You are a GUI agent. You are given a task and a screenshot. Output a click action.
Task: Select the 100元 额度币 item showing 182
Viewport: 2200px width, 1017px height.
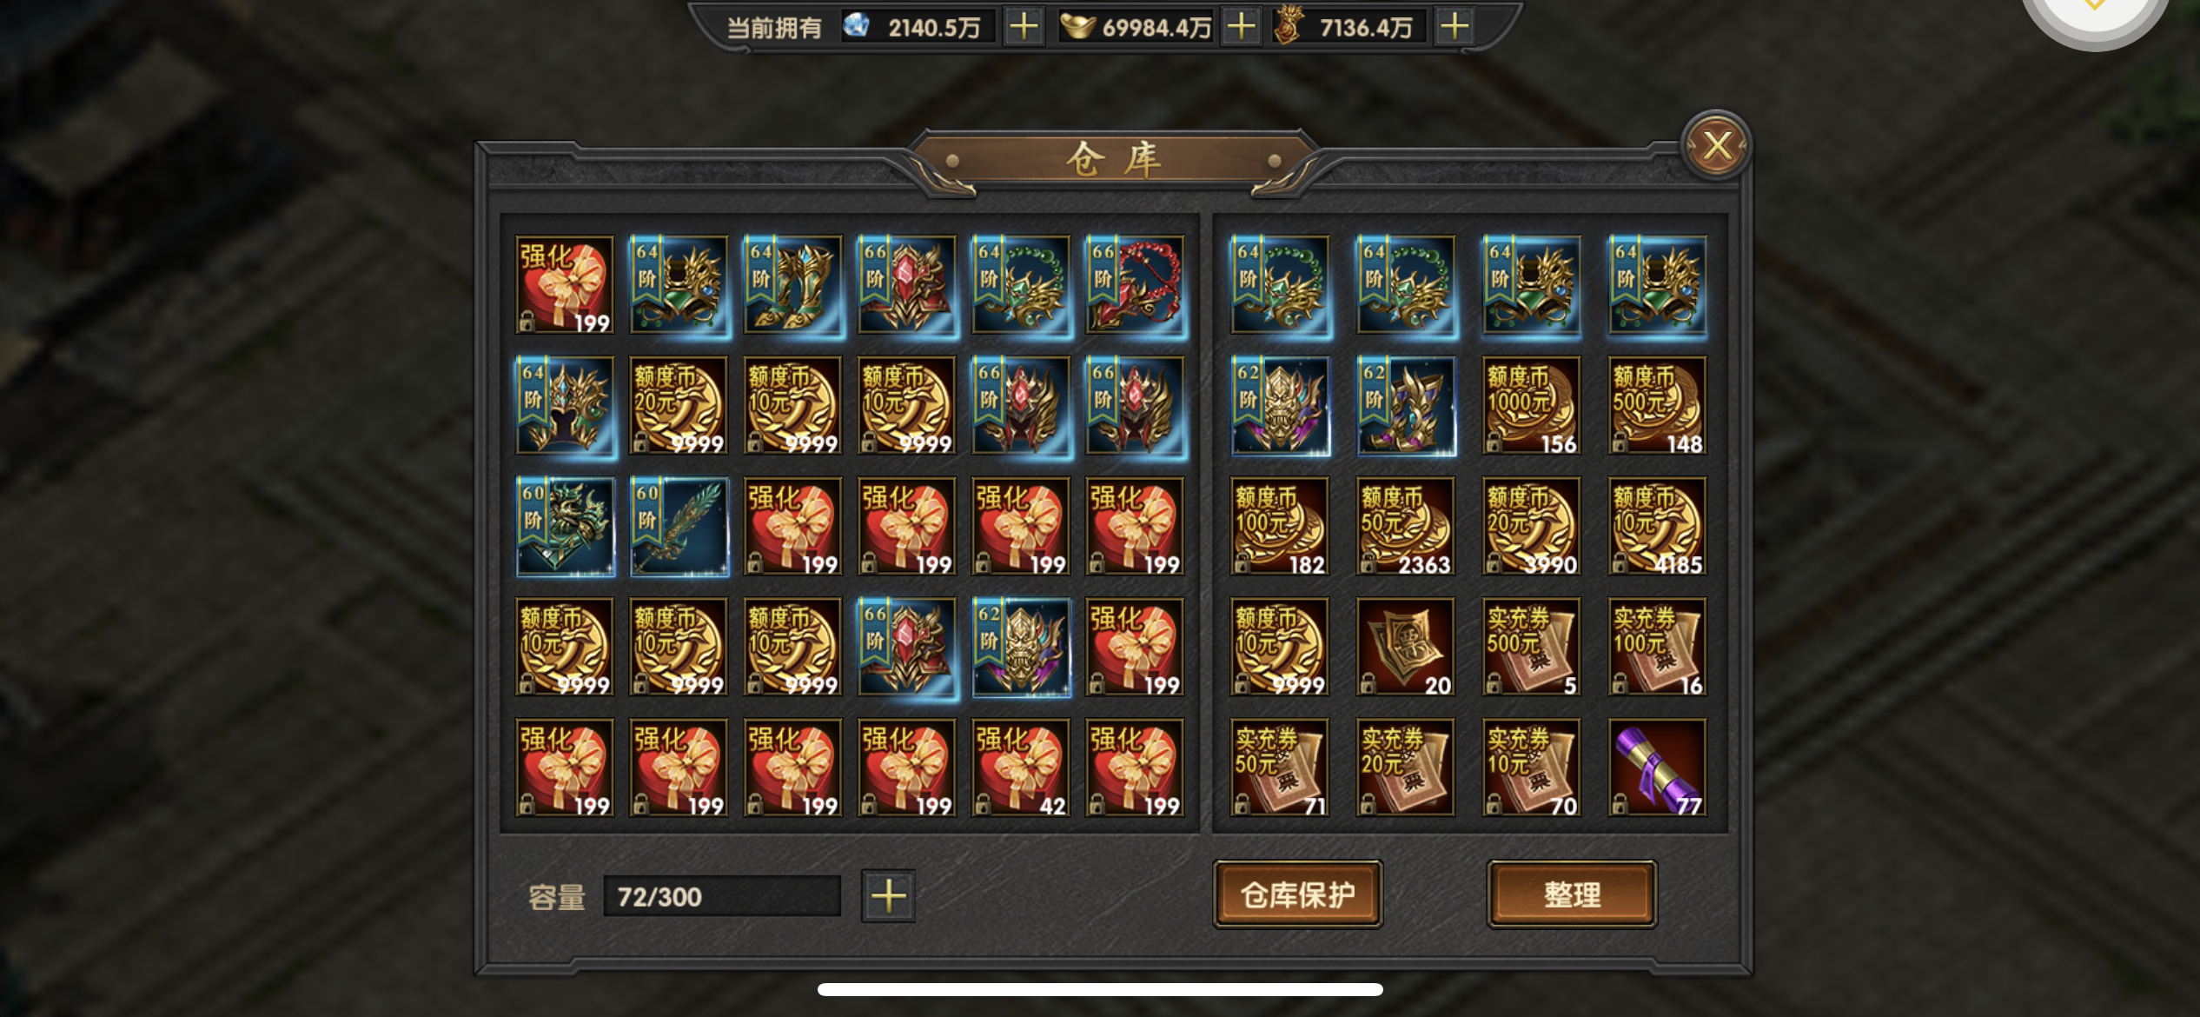tap(1279, 526)
